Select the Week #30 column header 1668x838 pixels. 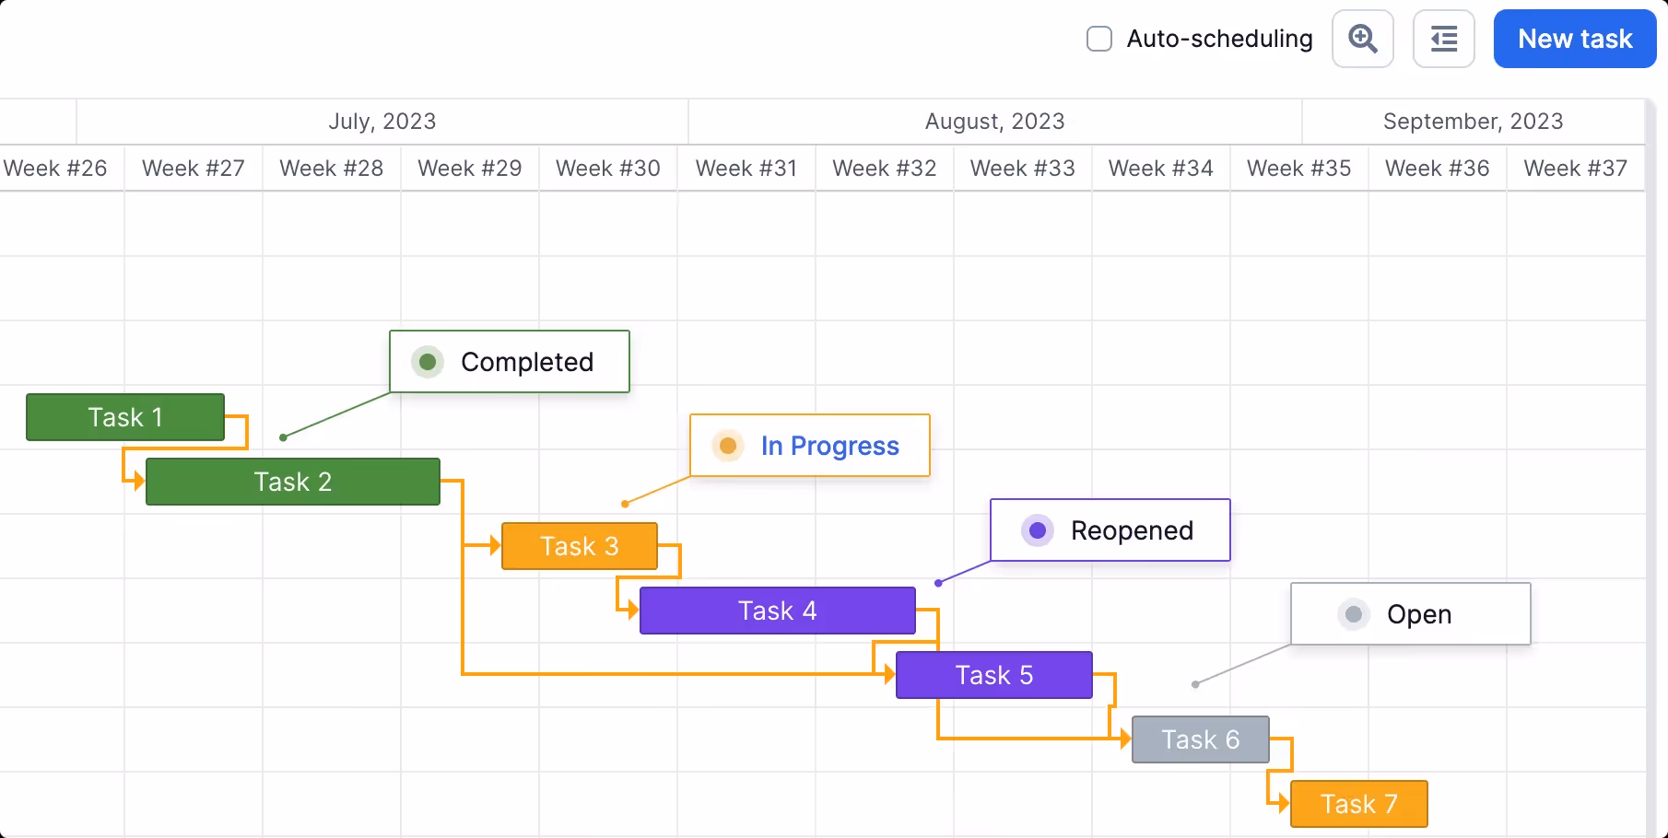[x=607, y=168]
